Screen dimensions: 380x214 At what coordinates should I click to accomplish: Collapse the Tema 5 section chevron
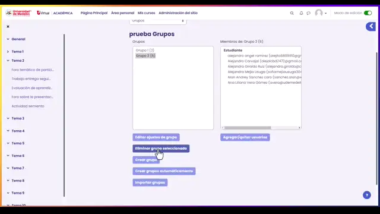[8, 143]
